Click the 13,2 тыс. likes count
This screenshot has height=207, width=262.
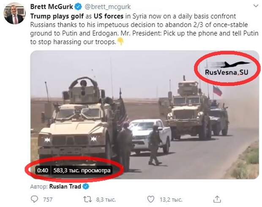tap(171, 199)
